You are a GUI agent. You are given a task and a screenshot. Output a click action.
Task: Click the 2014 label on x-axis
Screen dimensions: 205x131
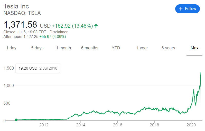[x=81, y=125]
